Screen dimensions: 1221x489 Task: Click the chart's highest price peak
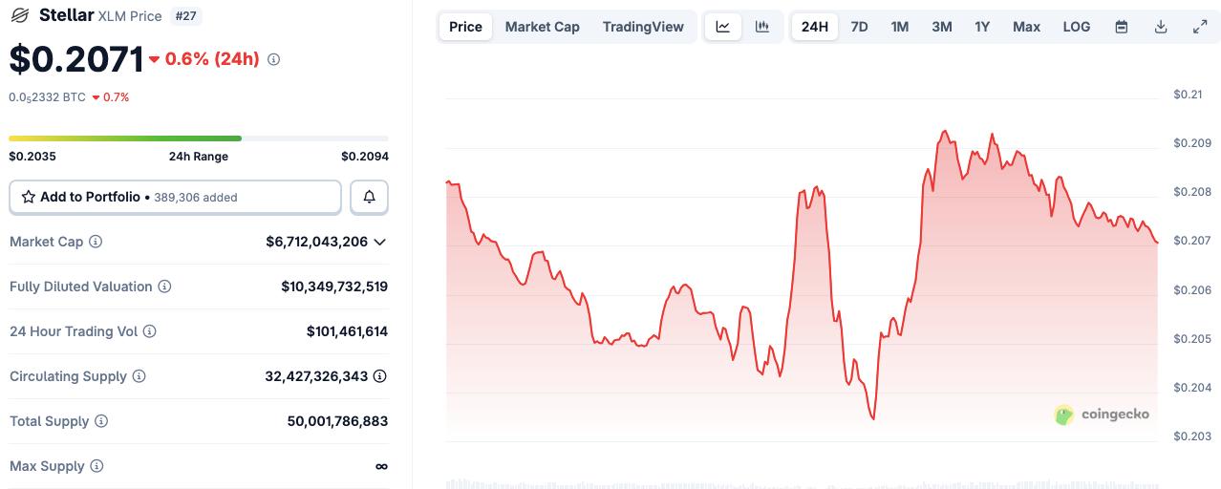[945, 132]
